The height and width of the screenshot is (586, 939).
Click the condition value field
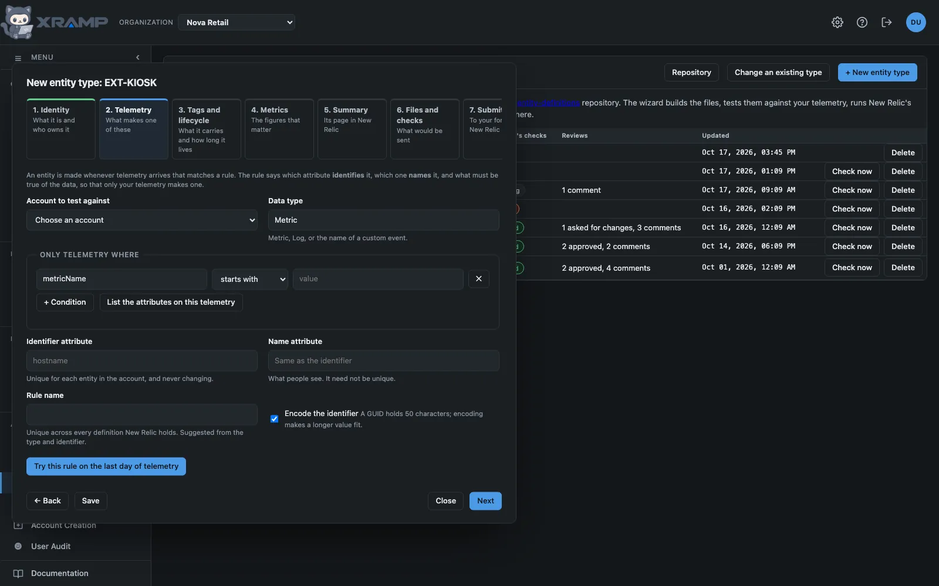378,279
